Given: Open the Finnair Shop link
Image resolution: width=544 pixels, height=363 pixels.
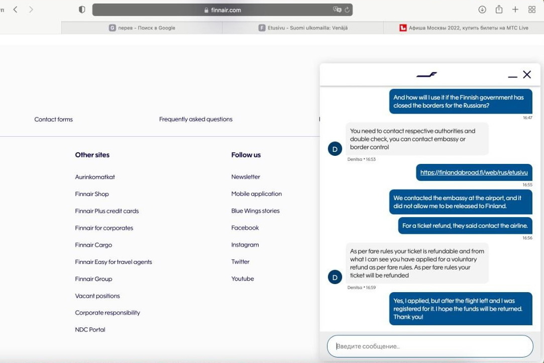Looking at the screenshot, I should (x=92, y=194).
